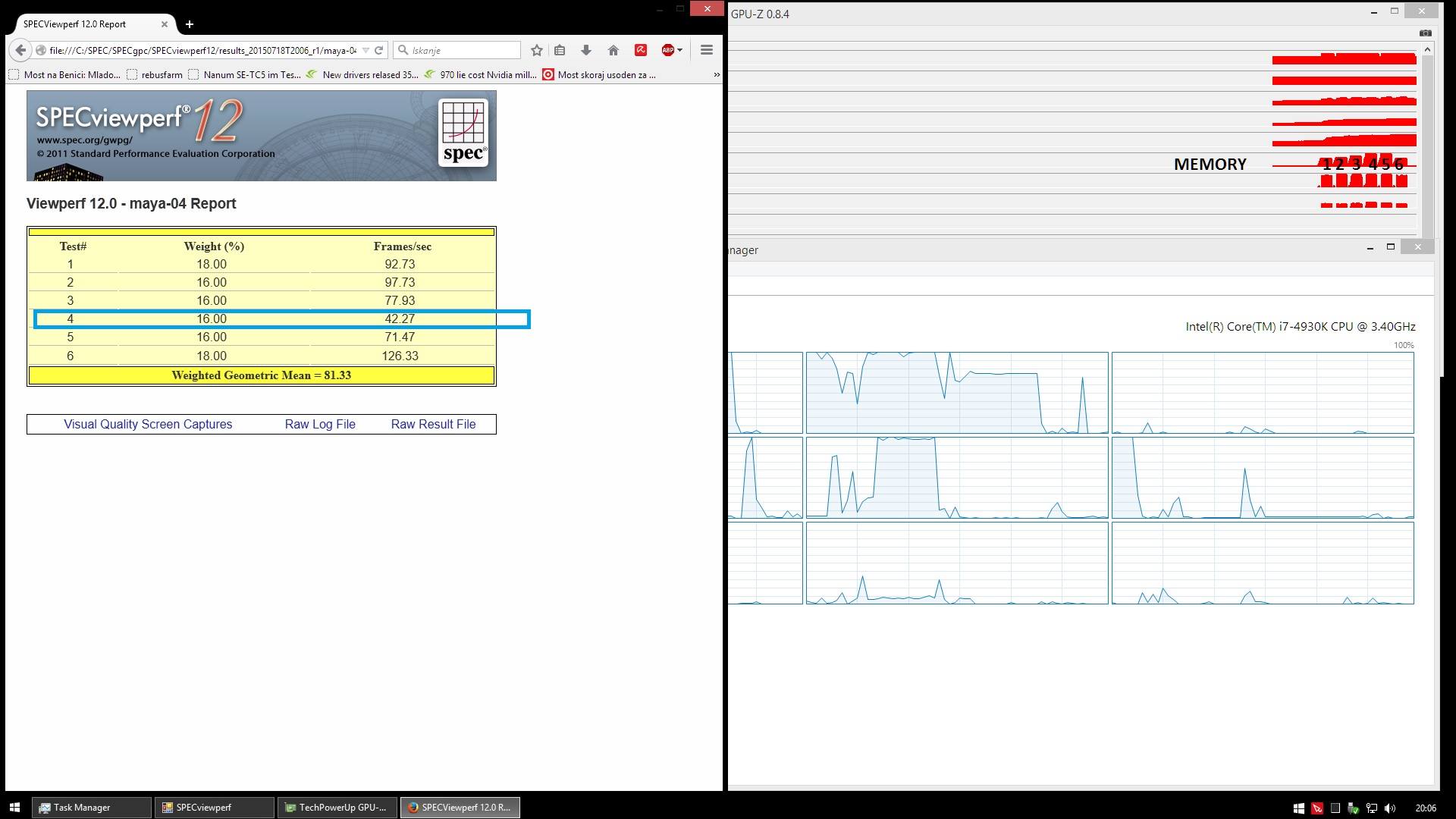Open the network tray icon
Viewport: 1456px width, 819px height.
click(x=1372, y=808)
